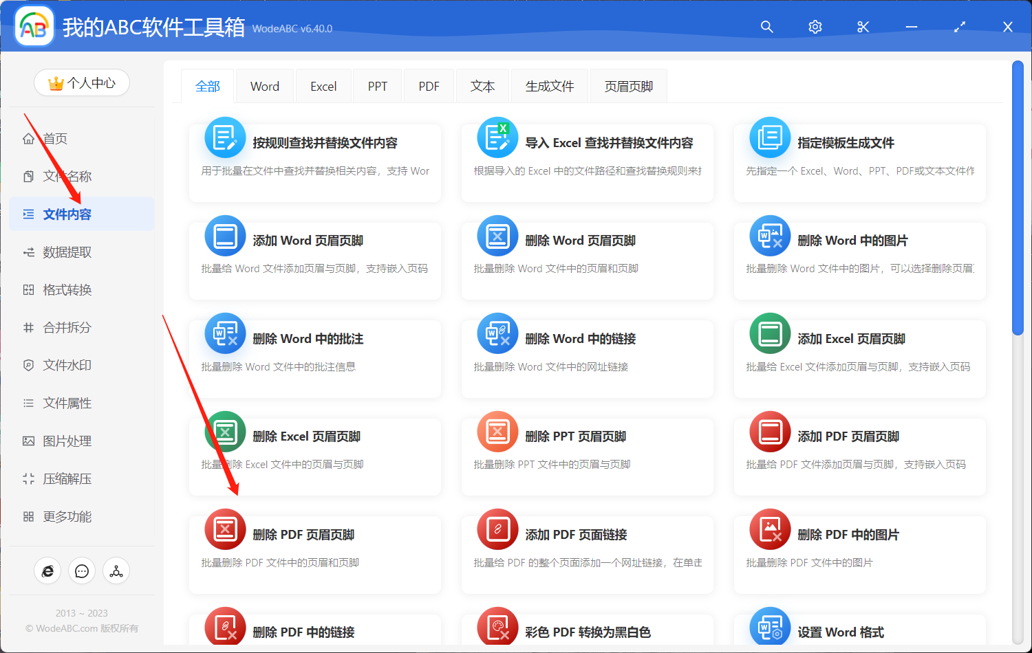The width and height of the screenshot is (1032, 653).
Task: Select the 导入 Excel 查找并替换文件内容 icon
Action: pos(497,137)
